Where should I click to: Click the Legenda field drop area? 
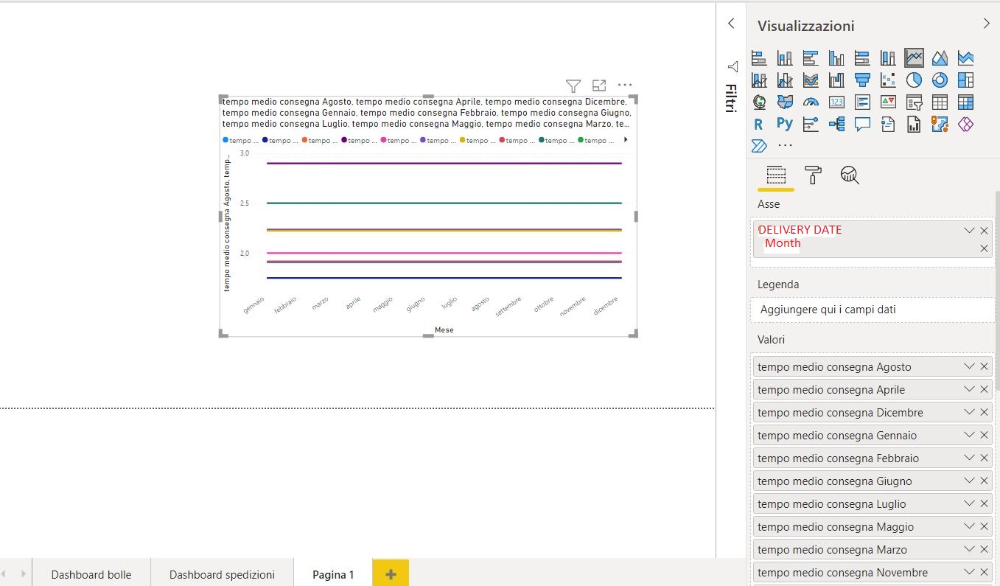pyautogui.click(x=873, y=310)
